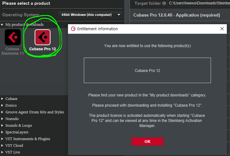
Task: Select the SpectraLayers label
Action: coord(17,132)
